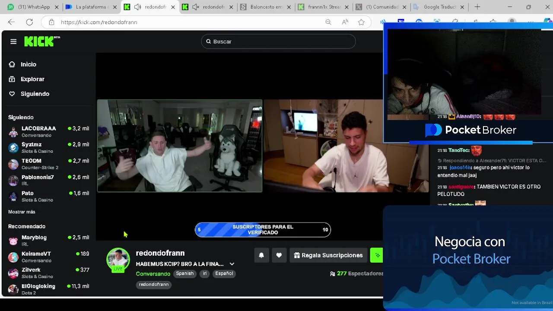Click joaco14k's chat message
The image size is (553, 311).
point(483,171)
